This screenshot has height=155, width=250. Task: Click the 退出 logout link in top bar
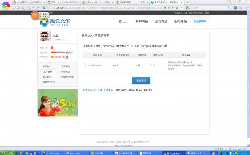207,13
